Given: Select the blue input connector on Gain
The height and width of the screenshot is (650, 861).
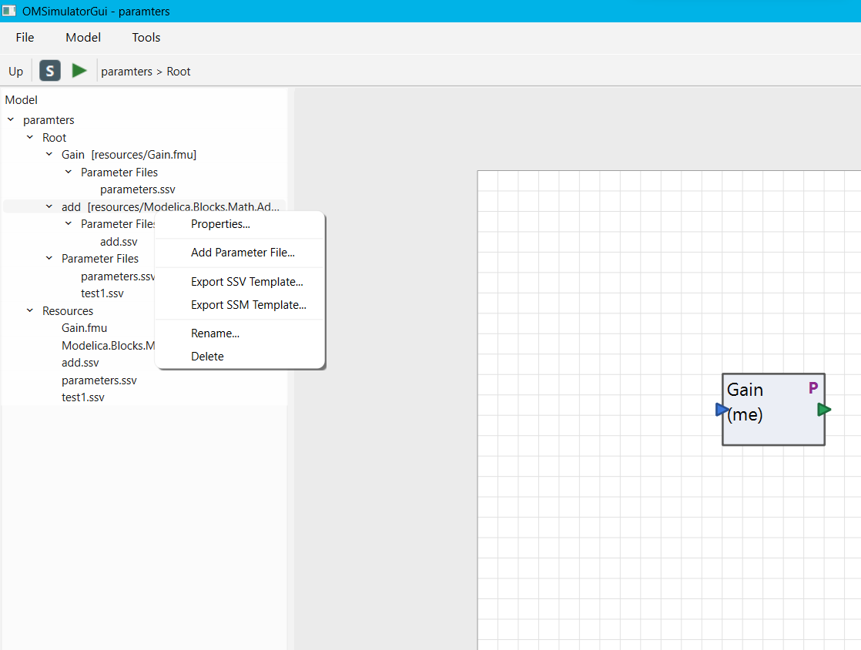Looking at the screenshot, I should coord(722,410).
